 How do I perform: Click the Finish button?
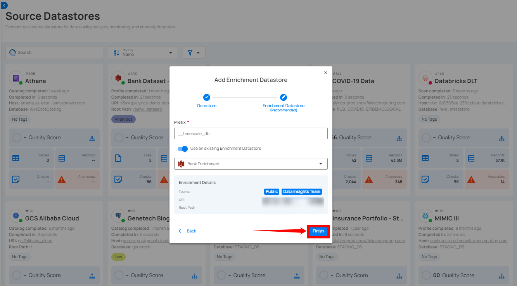coord(318,231)
